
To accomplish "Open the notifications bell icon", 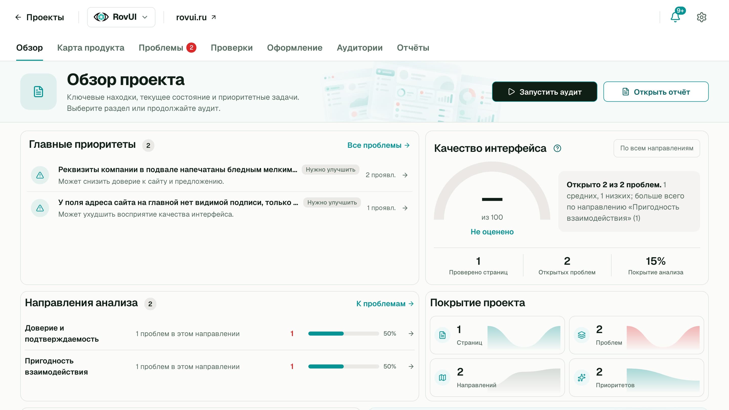I will coord(675,17).
